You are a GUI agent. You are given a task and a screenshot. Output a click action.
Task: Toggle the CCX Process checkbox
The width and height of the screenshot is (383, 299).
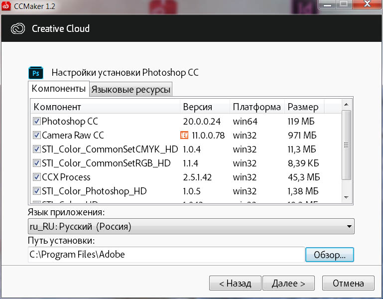36,177
